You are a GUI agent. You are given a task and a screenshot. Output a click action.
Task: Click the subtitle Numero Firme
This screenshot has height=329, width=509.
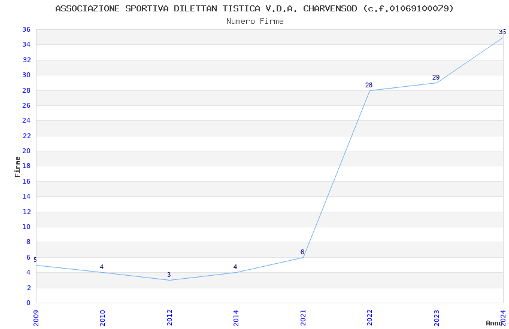(x=255, y=22)
